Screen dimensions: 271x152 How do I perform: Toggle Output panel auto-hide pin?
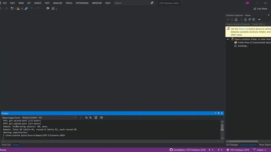(218, 113)
